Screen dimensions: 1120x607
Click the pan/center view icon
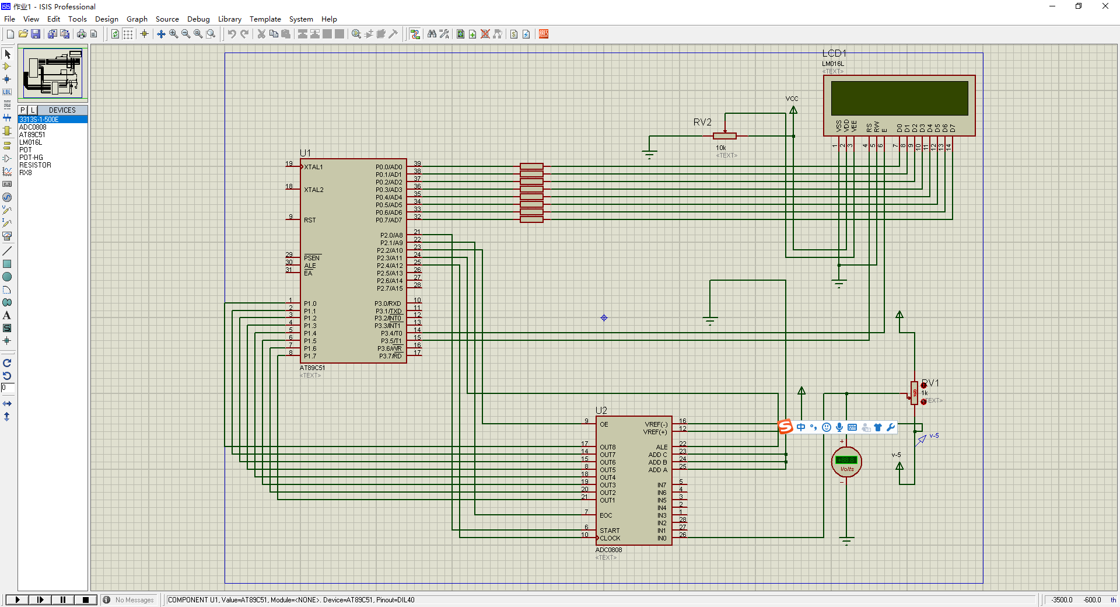click(x=161, y=34)
